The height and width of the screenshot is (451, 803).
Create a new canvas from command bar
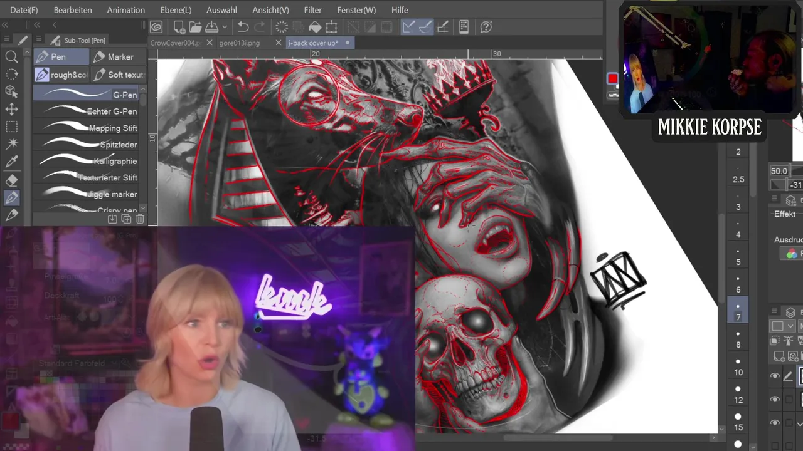179,27
